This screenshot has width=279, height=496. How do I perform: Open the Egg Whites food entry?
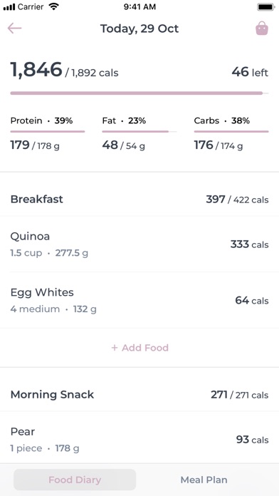pyautogui.click(x=139, y=300)
